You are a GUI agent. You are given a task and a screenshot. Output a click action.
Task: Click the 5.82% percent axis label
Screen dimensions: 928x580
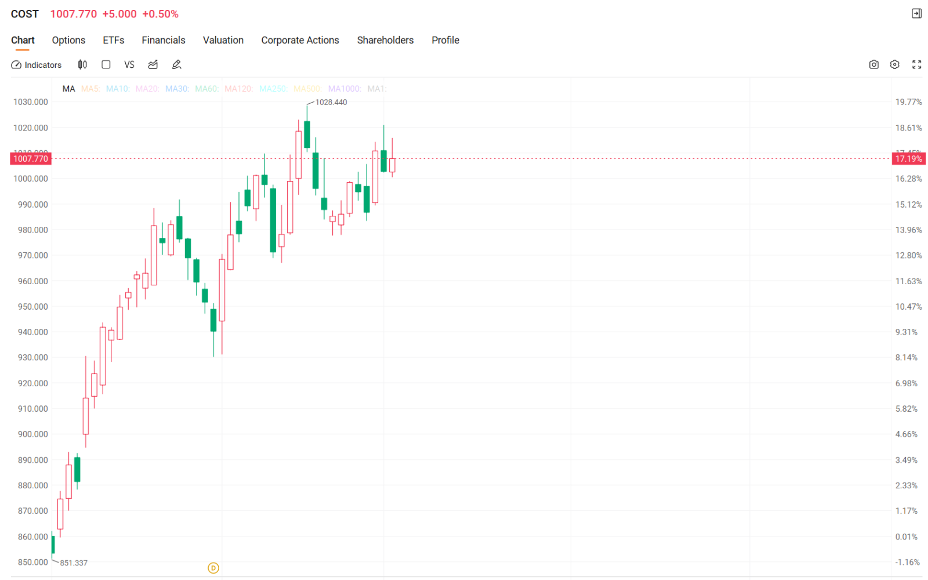[907, 408]
